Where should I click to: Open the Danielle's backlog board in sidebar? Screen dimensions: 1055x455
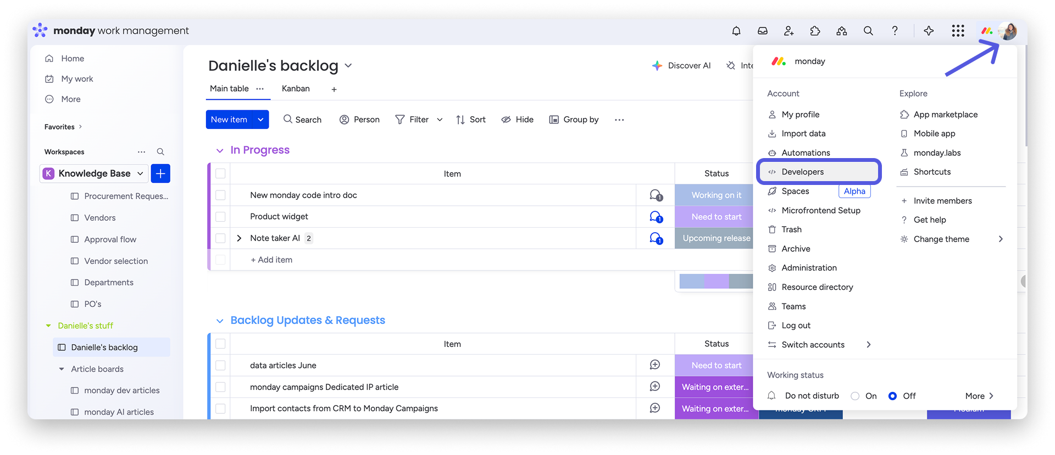pos(112,347)
